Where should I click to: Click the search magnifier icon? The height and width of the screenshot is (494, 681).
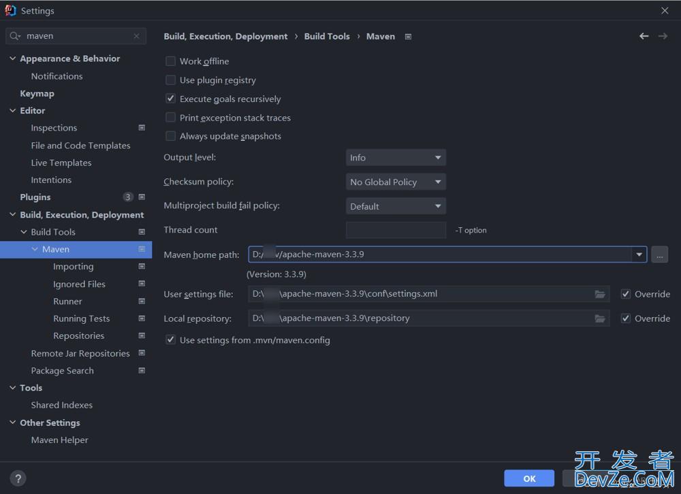pyautogui.click(x=14, y=36)
